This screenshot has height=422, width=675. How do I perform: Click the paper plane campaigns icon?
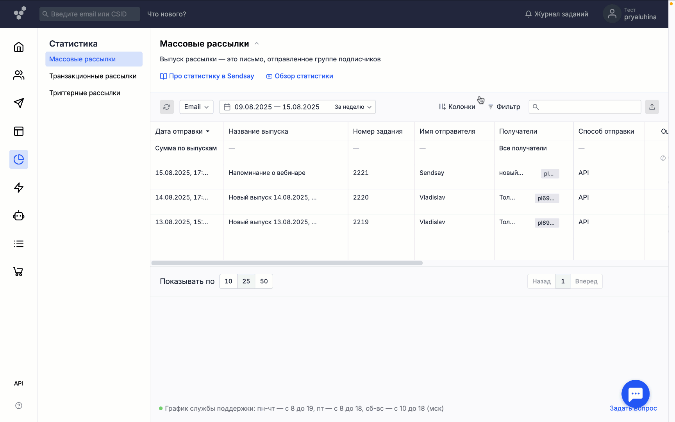click(19, 103)
